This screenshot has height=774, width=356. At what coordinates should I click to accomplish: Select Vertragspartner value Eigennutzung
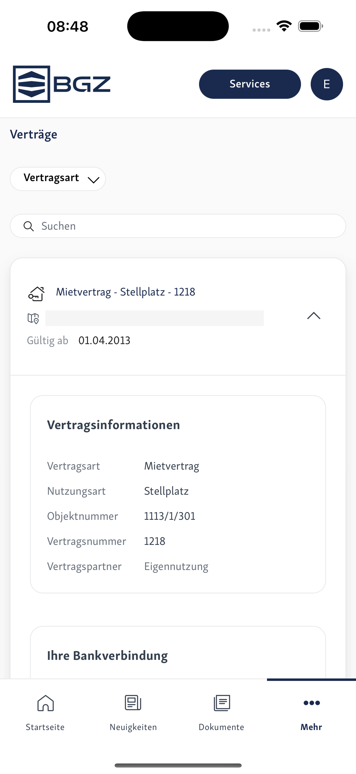(176, 566)
